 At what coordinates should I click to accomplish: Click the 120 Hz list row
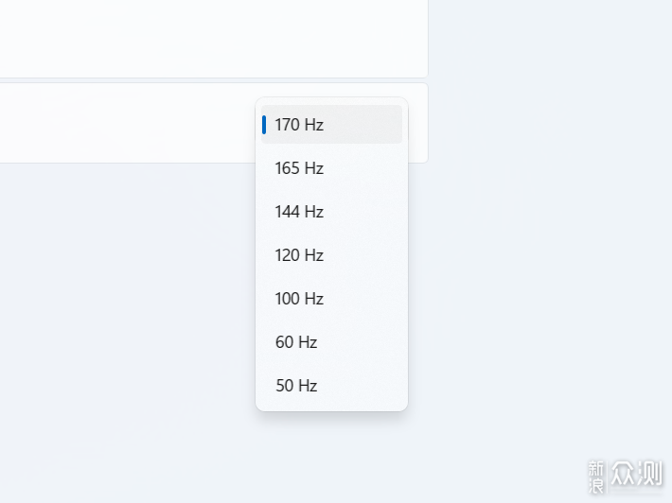[331, 255]
